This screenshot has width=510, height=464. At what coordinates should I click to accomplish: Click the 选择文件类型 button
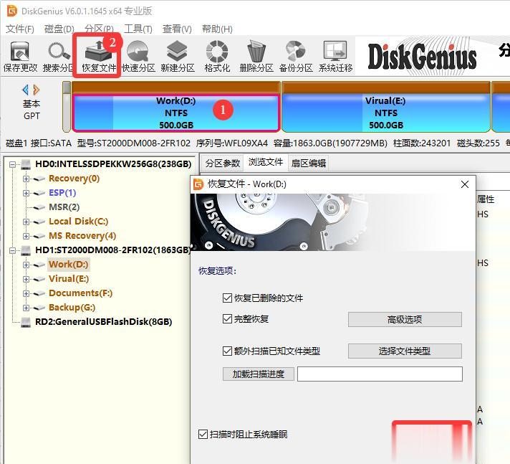pyautogui.click(x=405, y=351)
